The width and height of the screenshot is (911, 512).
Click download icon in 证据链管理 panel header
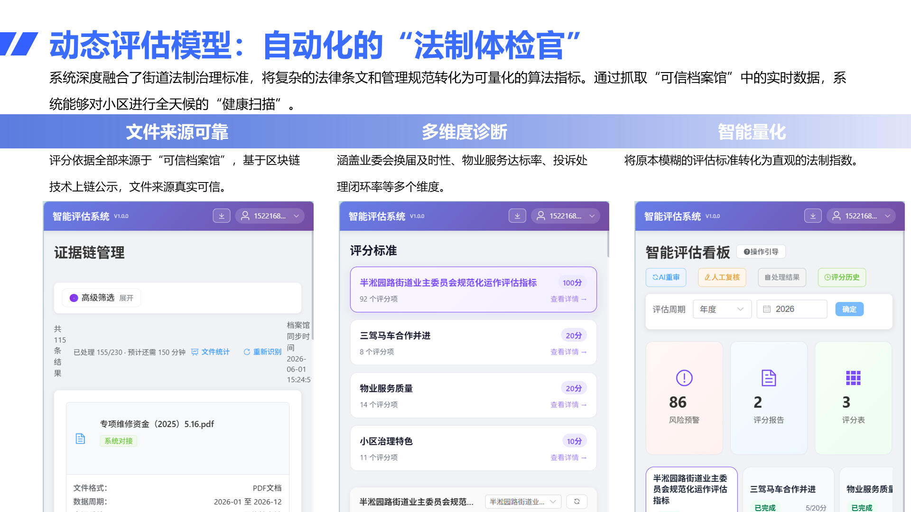(222, 216)
